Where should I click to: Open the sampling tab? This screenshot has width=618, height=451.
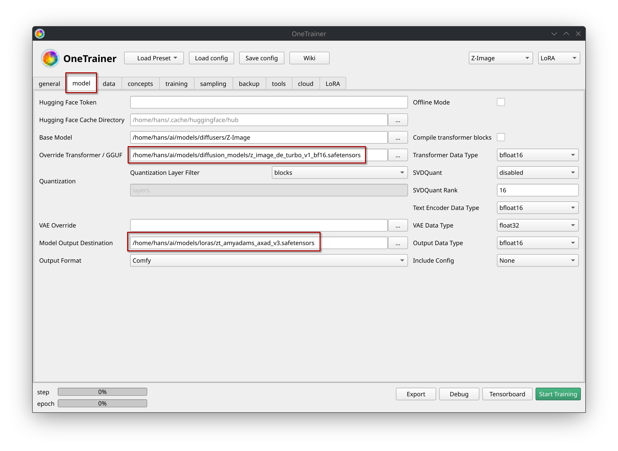213,84
